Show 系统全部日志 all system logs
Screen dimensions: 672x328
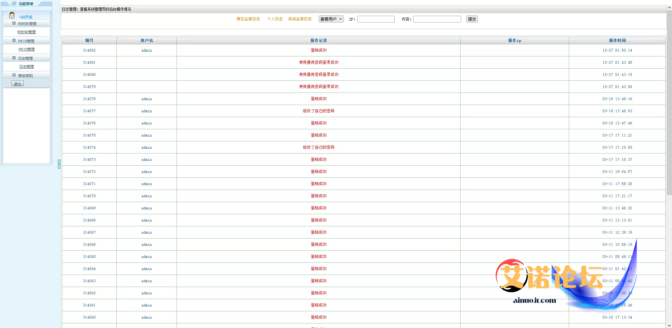coord(300,19)
